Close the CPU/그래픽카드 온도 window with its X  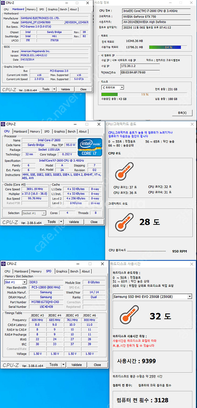(192, 124)
